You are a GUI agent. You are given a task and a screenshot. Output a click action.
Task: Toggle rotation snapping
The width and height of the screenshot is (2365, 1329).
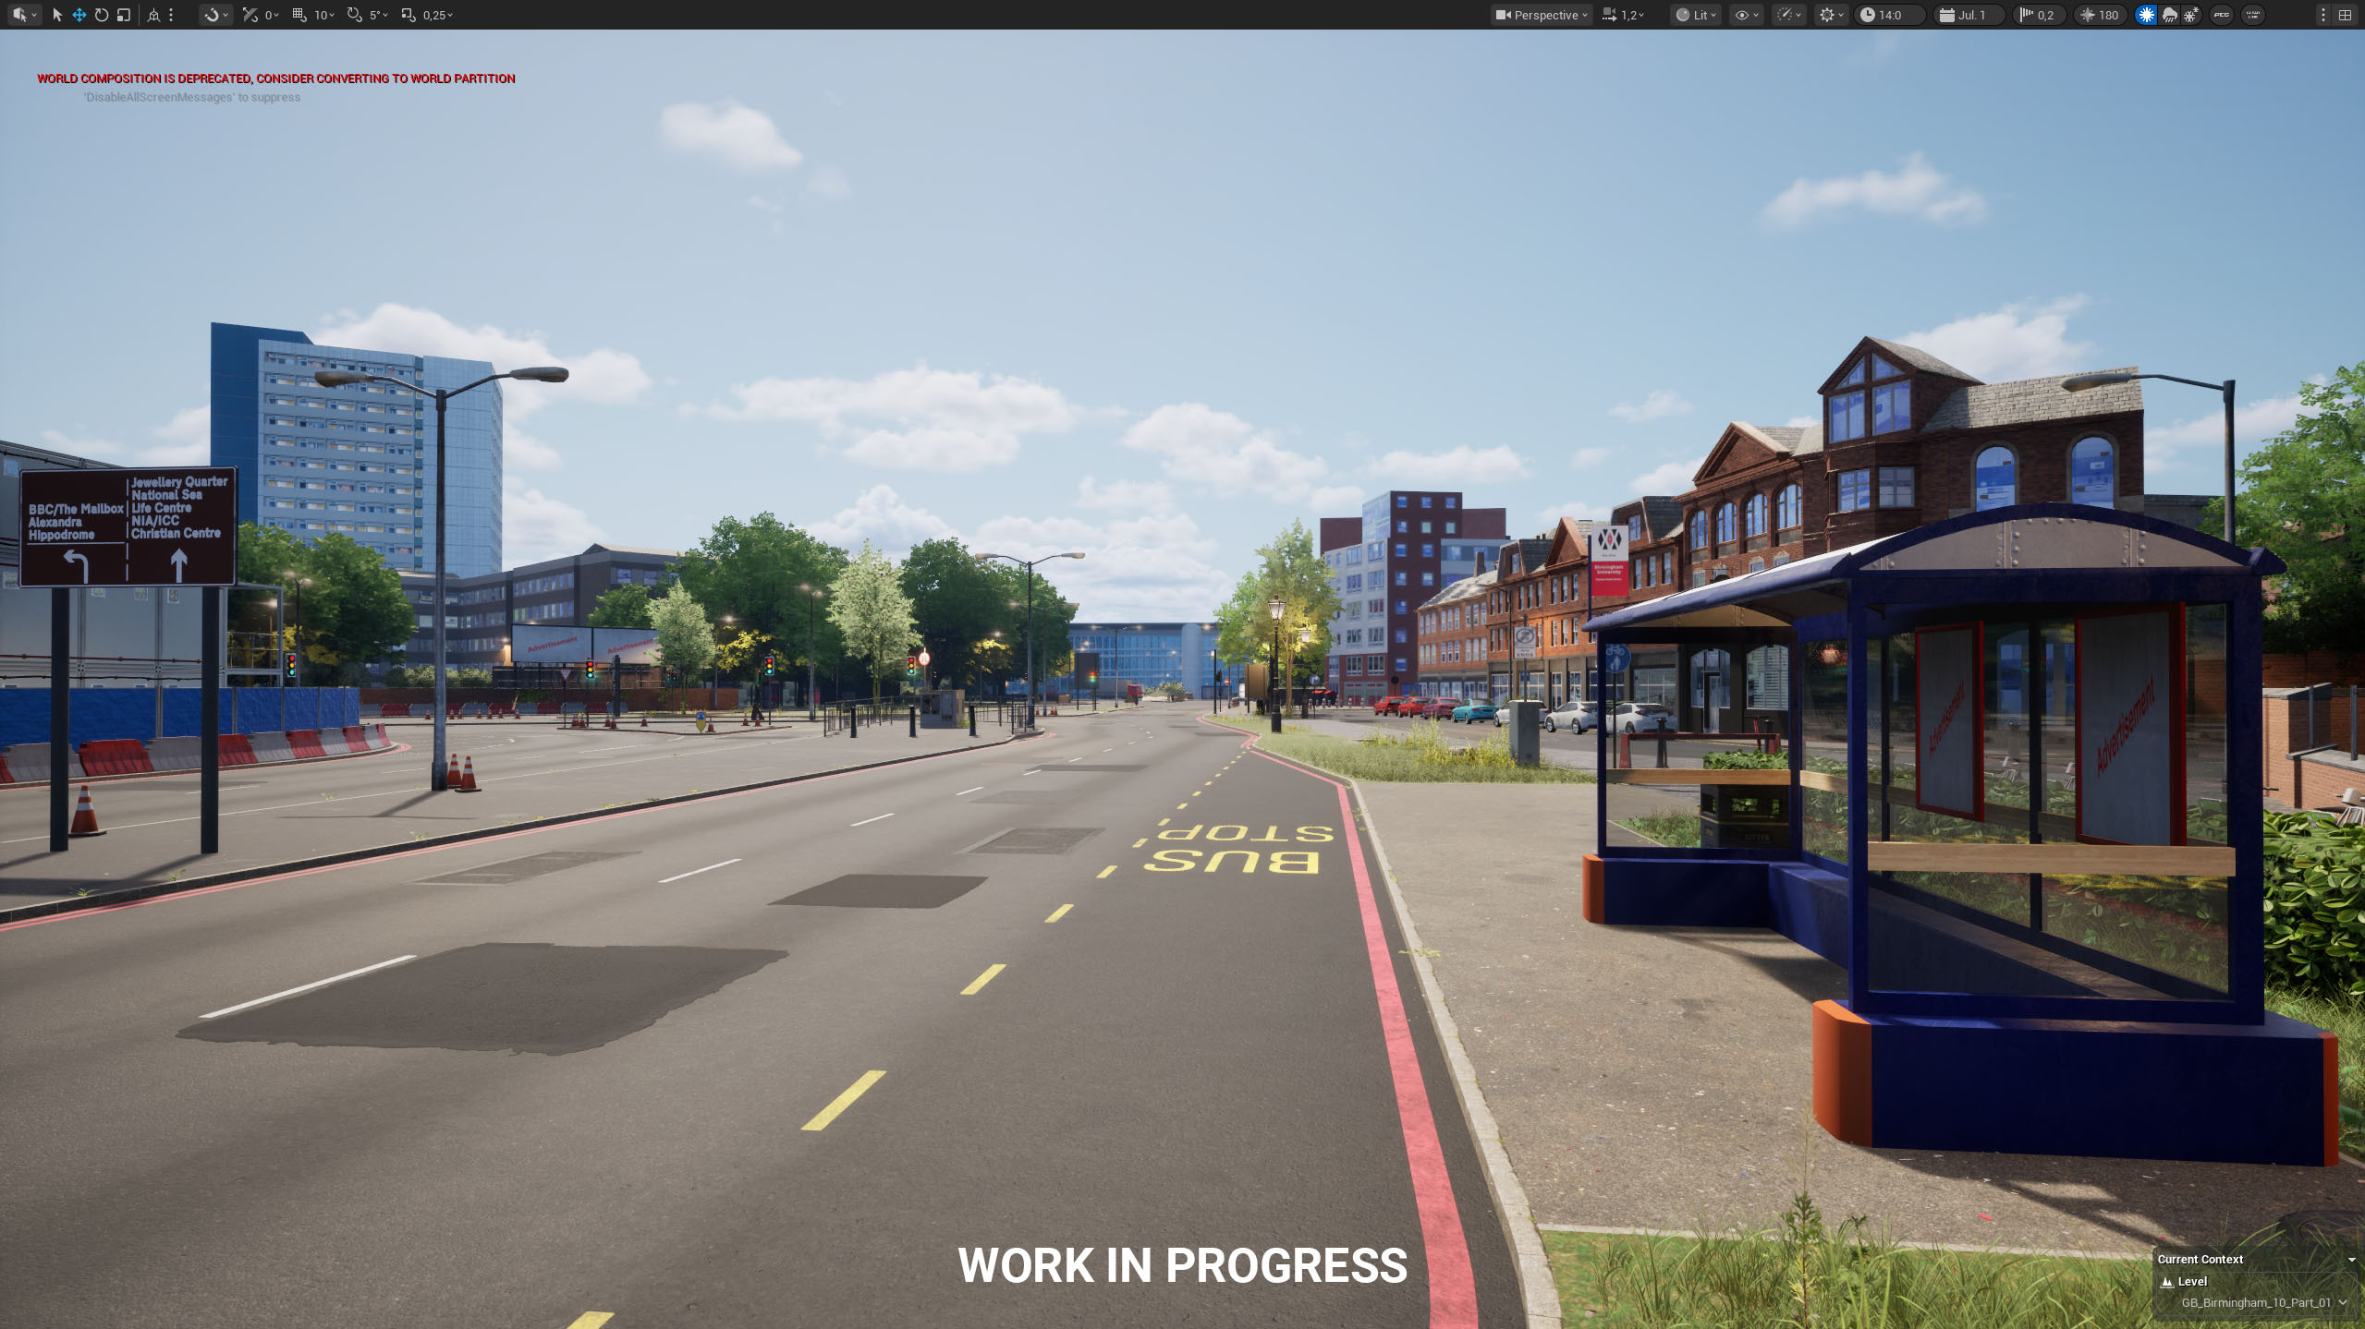click(355, 15)
